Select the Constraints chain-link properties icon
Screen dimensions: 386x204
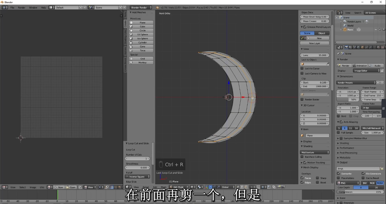367,47
